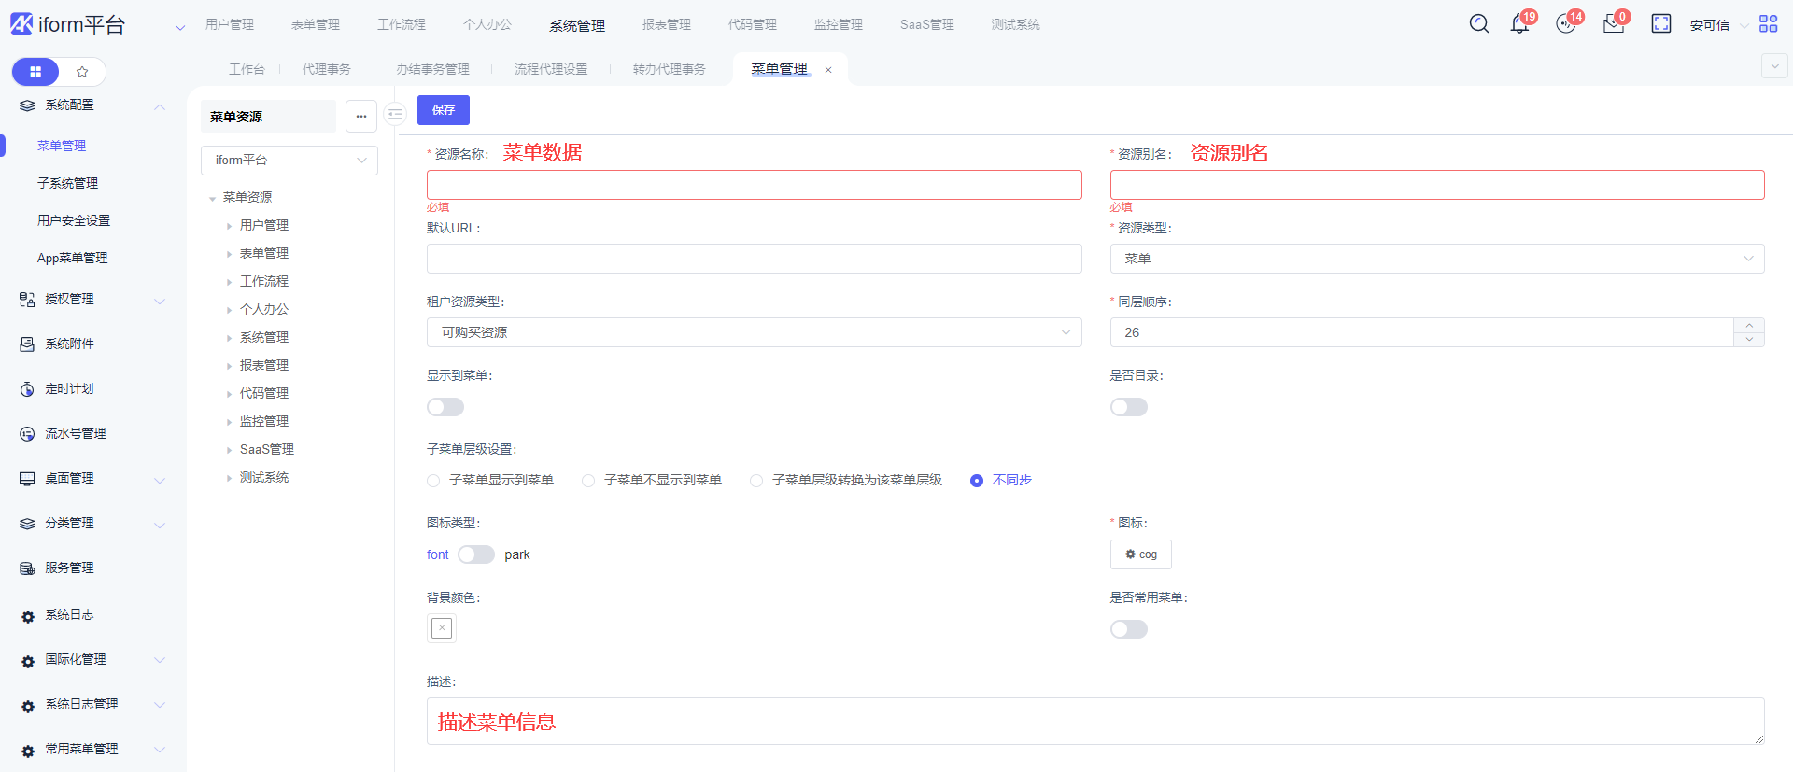Open the 资源类型 dropdown showing 菜单
1793x772 pixels.
[1436, 259]
